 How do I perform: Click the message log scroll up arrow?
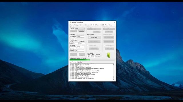114,64
